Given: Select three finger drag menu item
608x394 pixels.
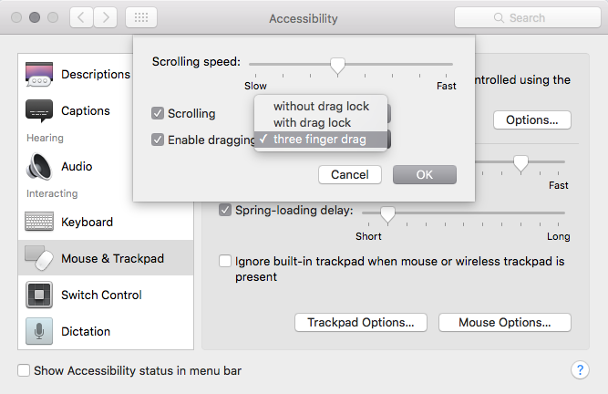Looking at the screenshot, I should pyautogui.click(x=321, y=140).
